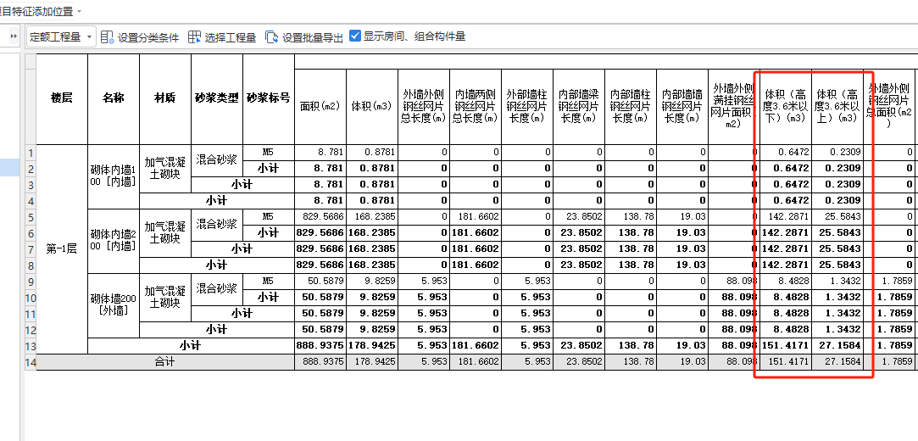Screen dimensions: 918x441
Task: Select the 第-1层 floor cell
Action: click(x=62, y=249)
